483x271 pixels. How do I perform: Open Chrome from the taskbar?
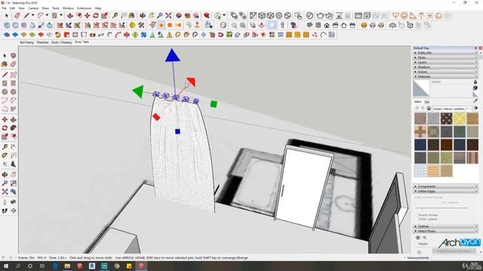click(x=117, y=266)
